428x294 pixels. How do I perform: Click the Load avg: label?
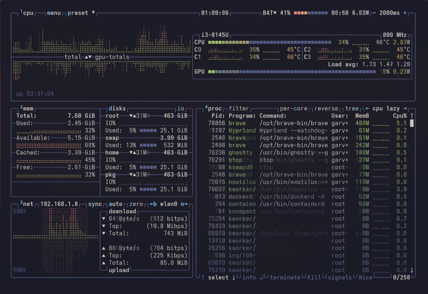343,64
